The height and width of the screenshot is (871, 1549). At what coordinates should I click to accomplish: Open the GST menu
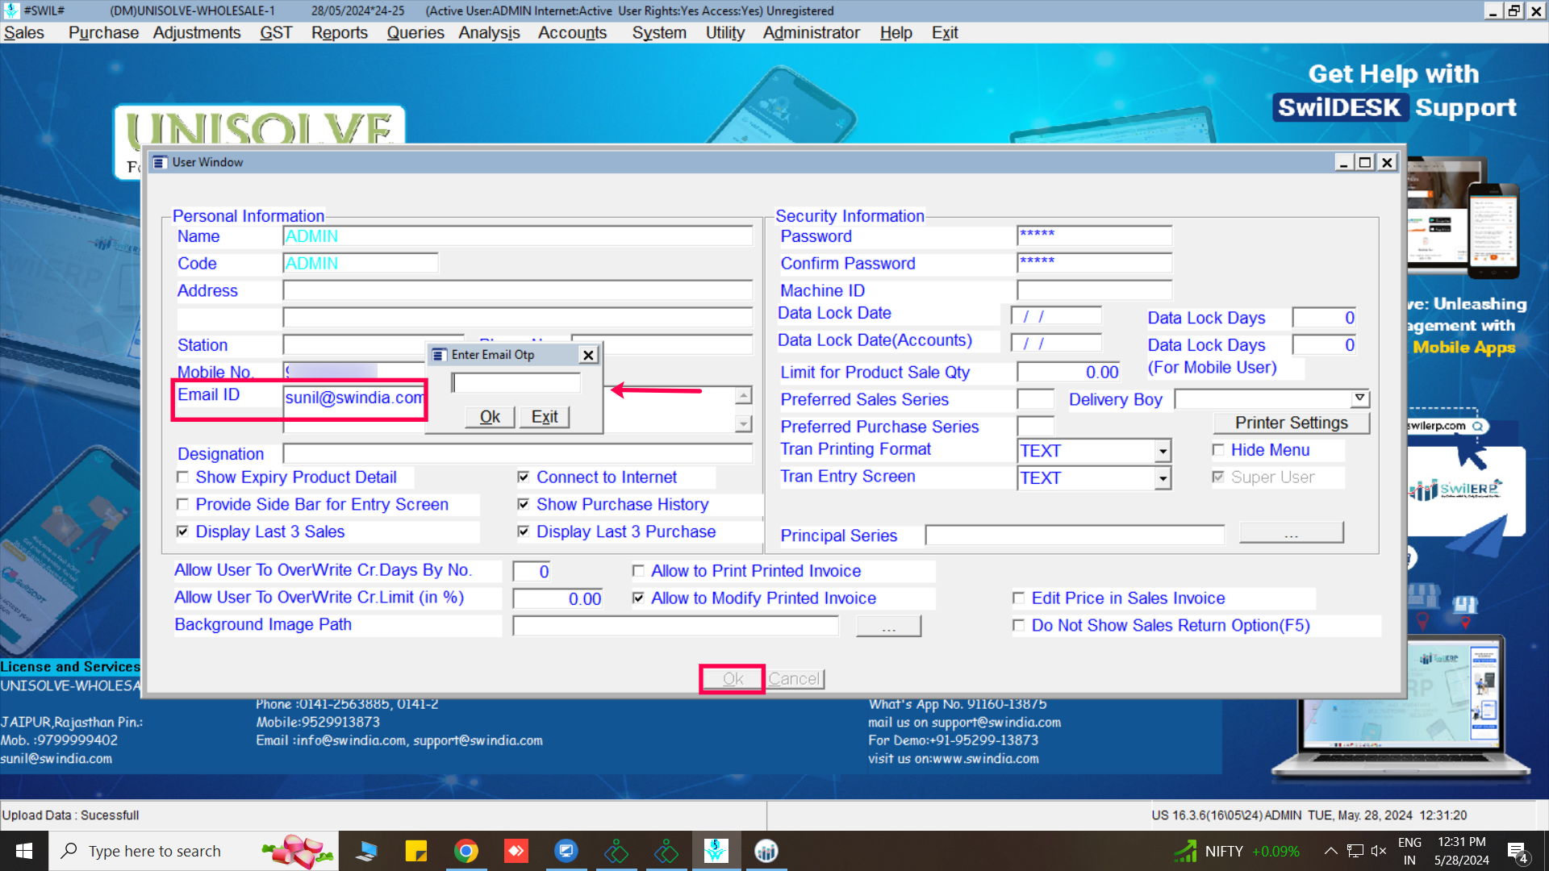click(276, 33)
